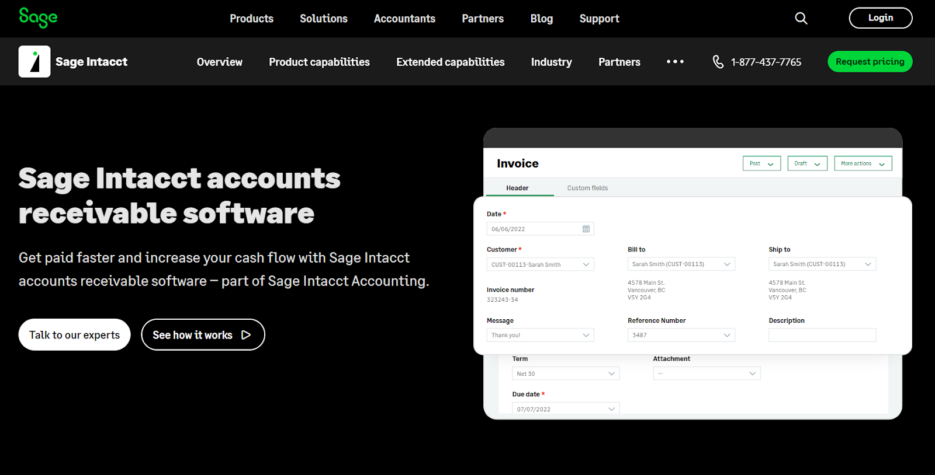Call the 1-877-437-7765 number link
This screenshot has width=935, height=475.
coord(766,61)
